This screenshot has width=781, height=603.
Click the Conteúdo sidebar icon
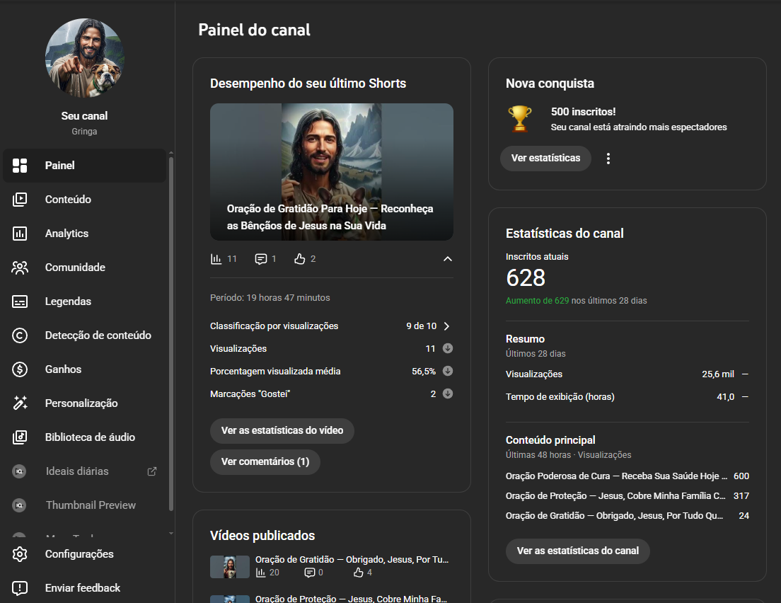point(19,200)
